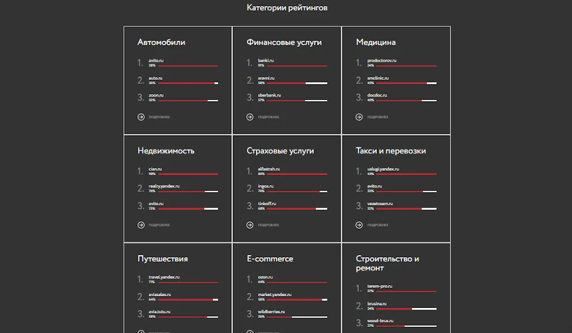Click the arrow icon in the Медицина card

coord(359,117)
